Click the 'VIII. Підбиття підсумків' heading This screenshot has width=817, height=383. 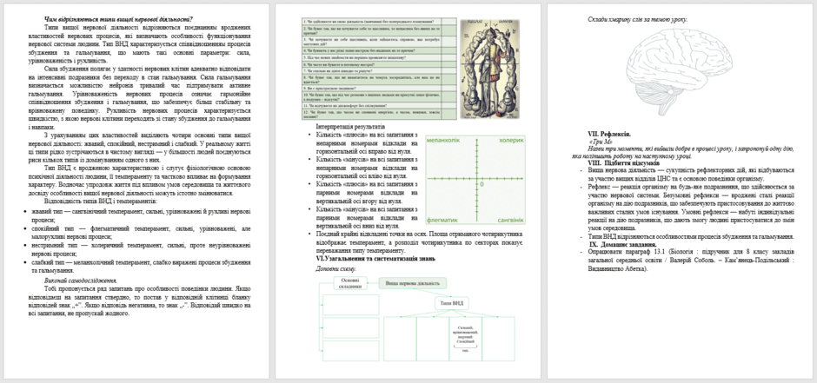(624, 163)
